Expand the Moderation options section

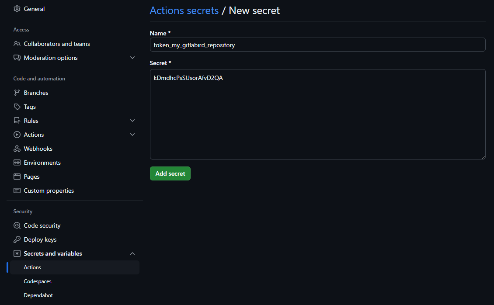[x=132, y=58]
